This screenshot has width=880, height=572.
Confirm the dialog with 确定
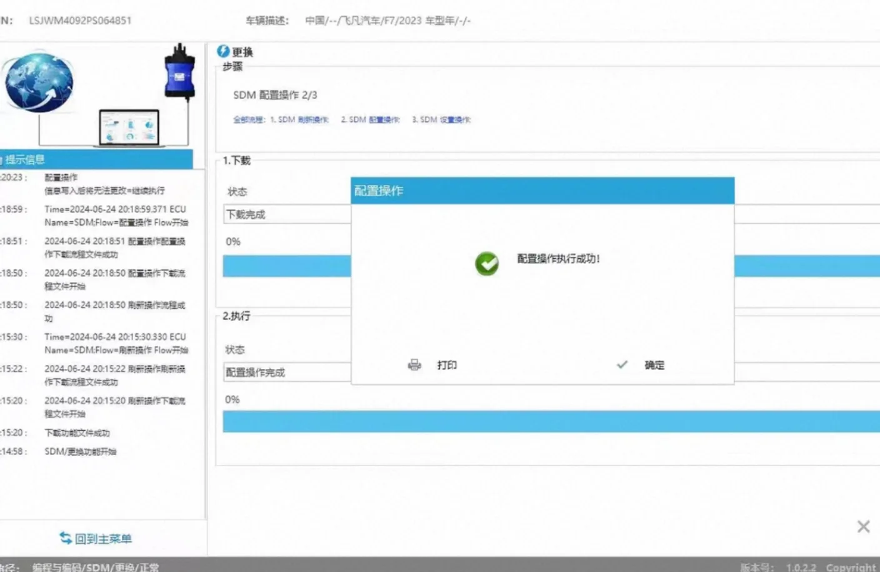coord(654,365)
